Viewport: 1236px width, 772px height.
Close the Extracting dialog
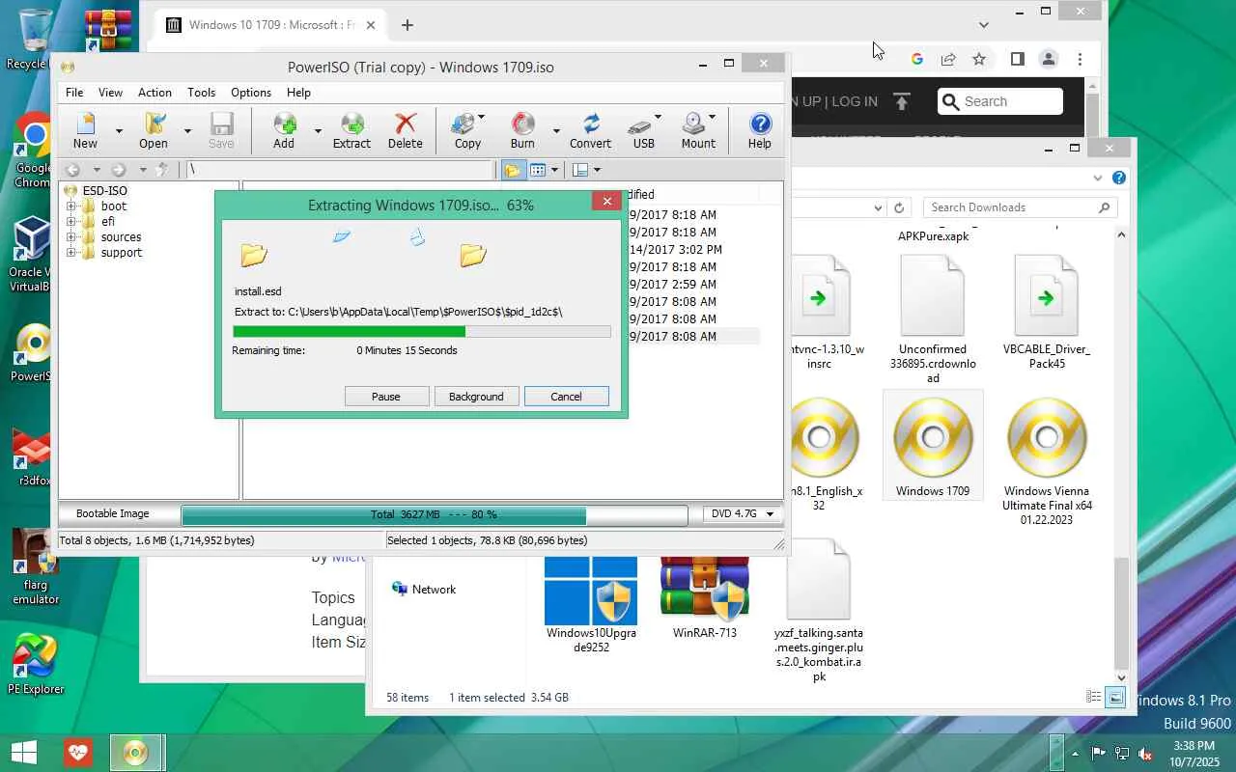606,201
